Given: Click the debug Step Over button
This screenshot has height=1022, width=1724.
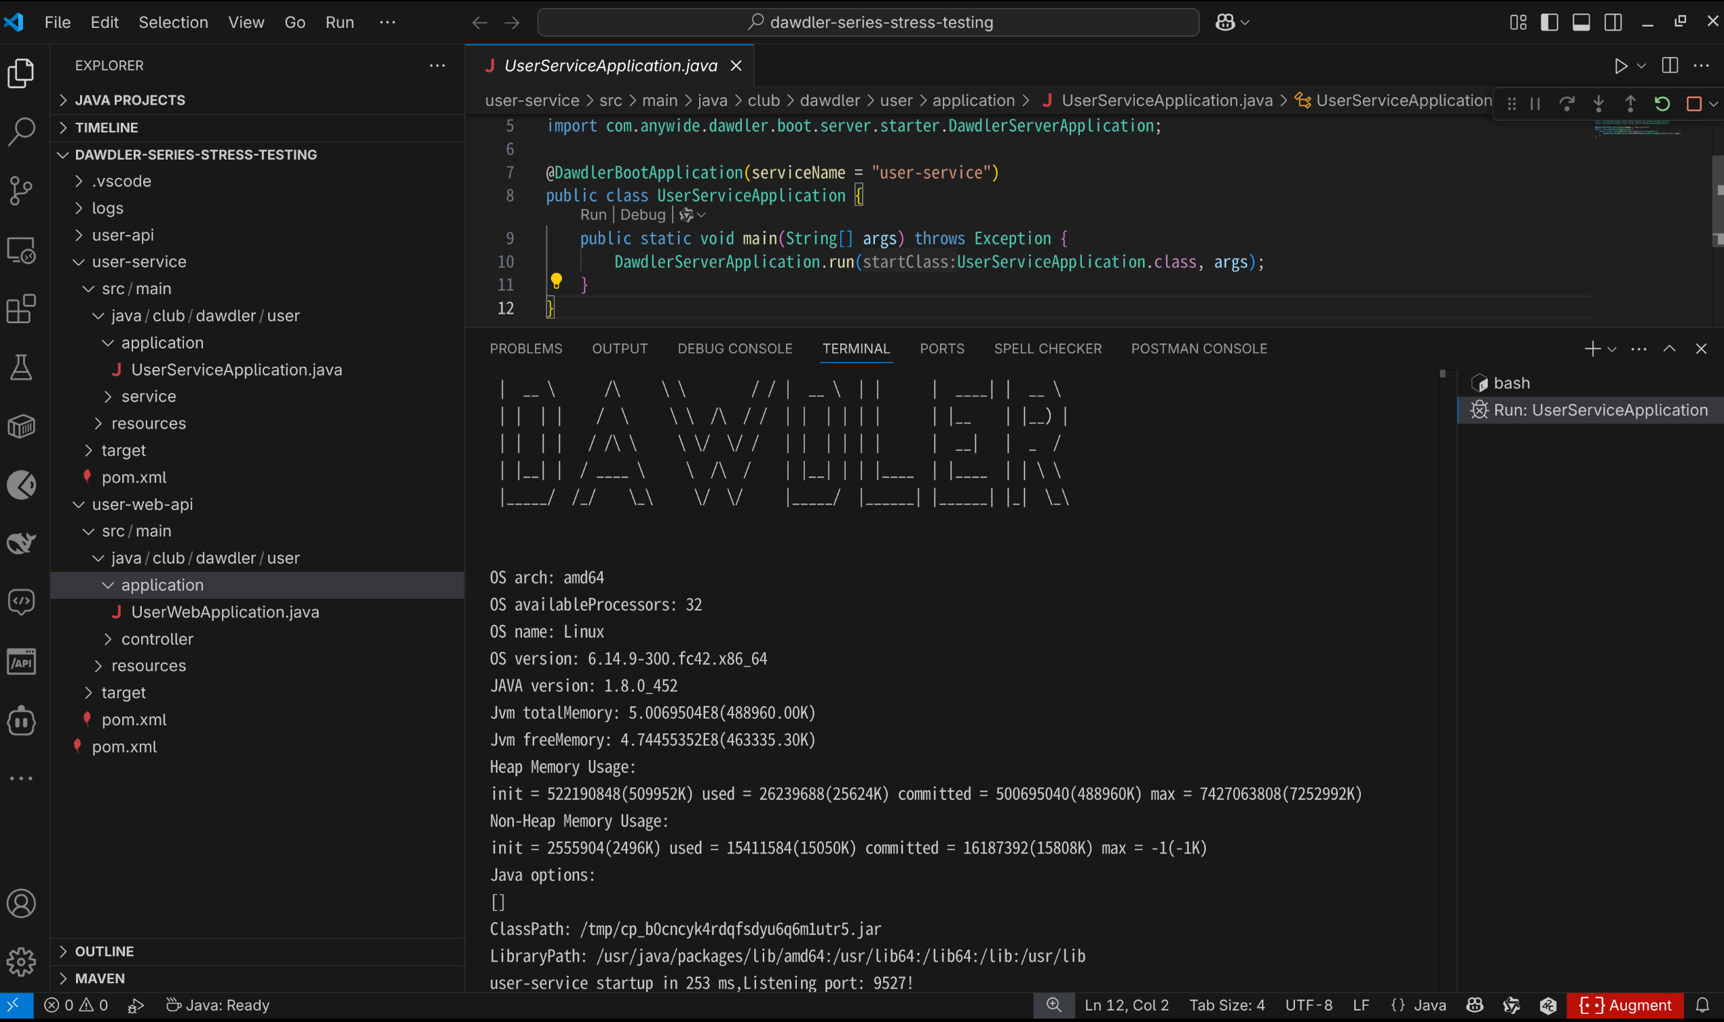Looking at the screenshot, I should coord(1567,104).
